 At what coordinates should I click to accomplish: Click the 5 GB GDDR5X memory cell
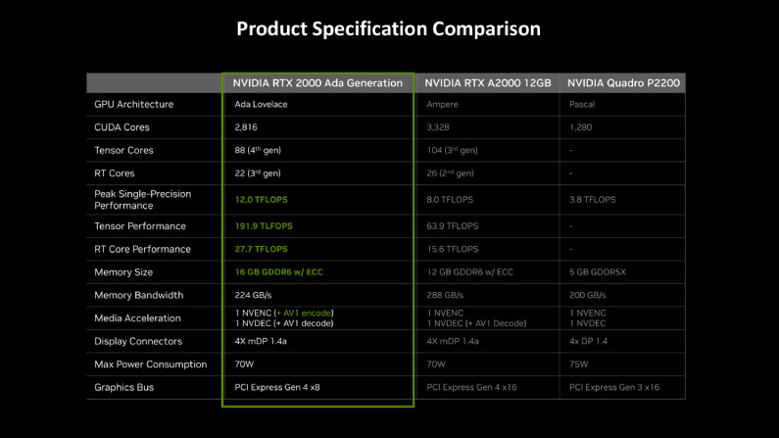click(x=598, y=272)
